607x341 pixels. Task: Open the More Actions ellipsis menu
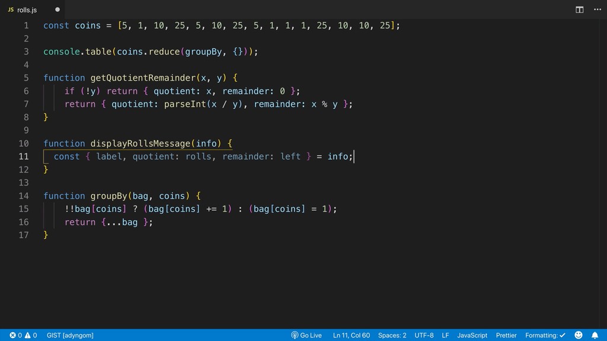coord(598,9)
